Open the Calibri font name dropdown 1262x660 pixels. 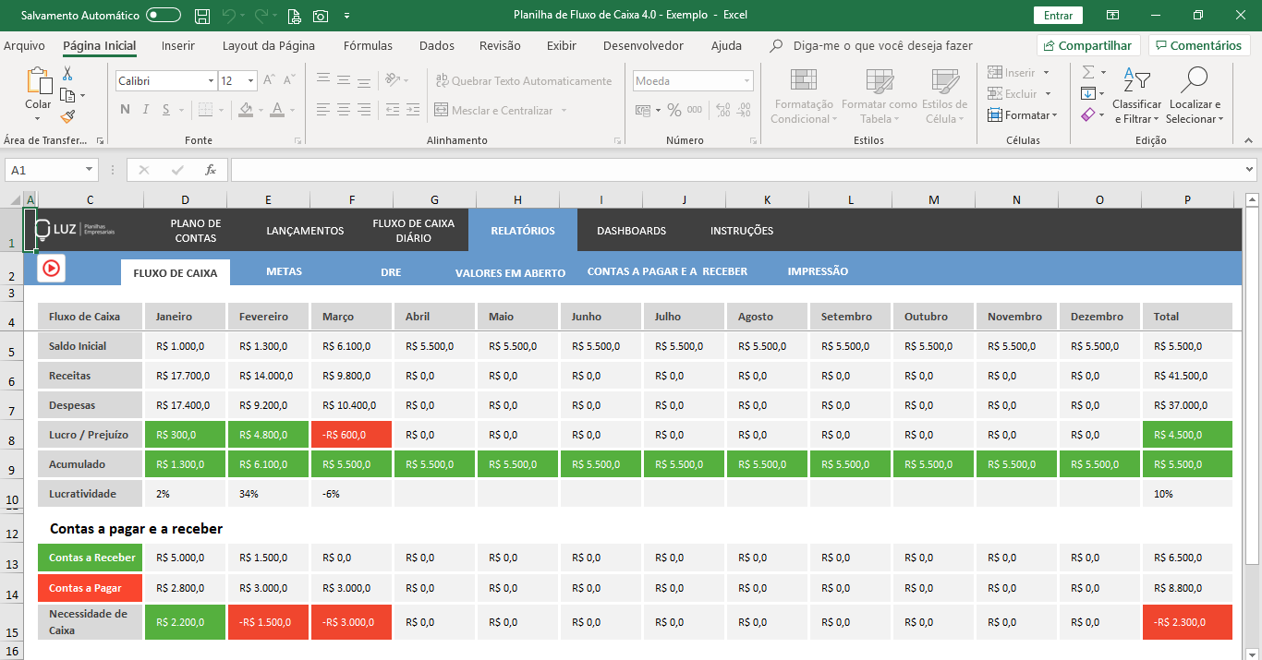[x=211, y=81]
